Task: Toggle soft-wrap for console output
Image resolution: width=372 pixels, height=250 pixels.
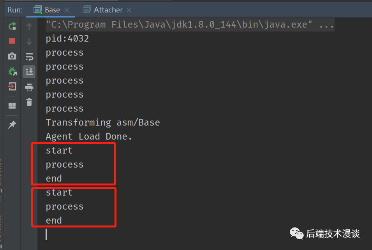Action: click(29, 57)
